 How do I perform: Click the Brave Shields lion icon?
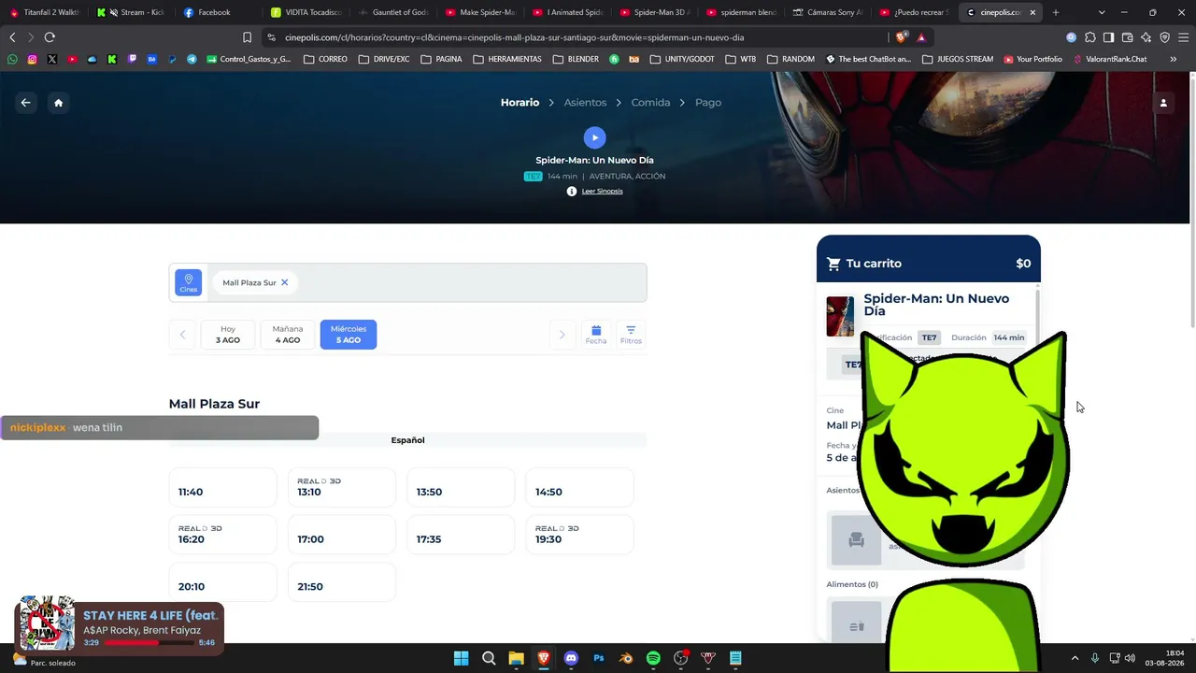coord(901,37)
